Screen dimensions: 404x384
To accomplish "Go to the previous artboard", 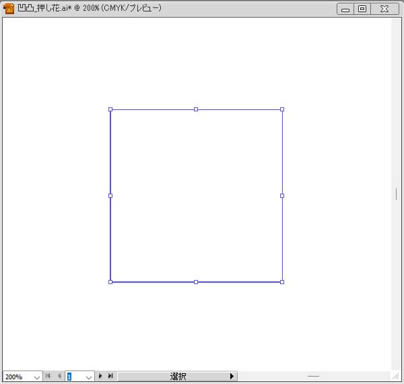I will (59, 376).
